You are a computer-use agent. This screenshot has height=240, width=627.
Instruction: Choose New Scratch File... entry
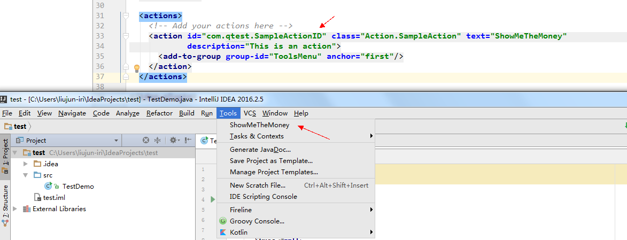[296, 185]
